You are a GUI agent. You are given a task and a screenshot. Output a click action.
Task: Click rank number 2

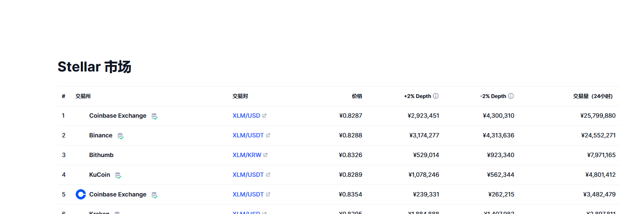click(x=64, y=136)
